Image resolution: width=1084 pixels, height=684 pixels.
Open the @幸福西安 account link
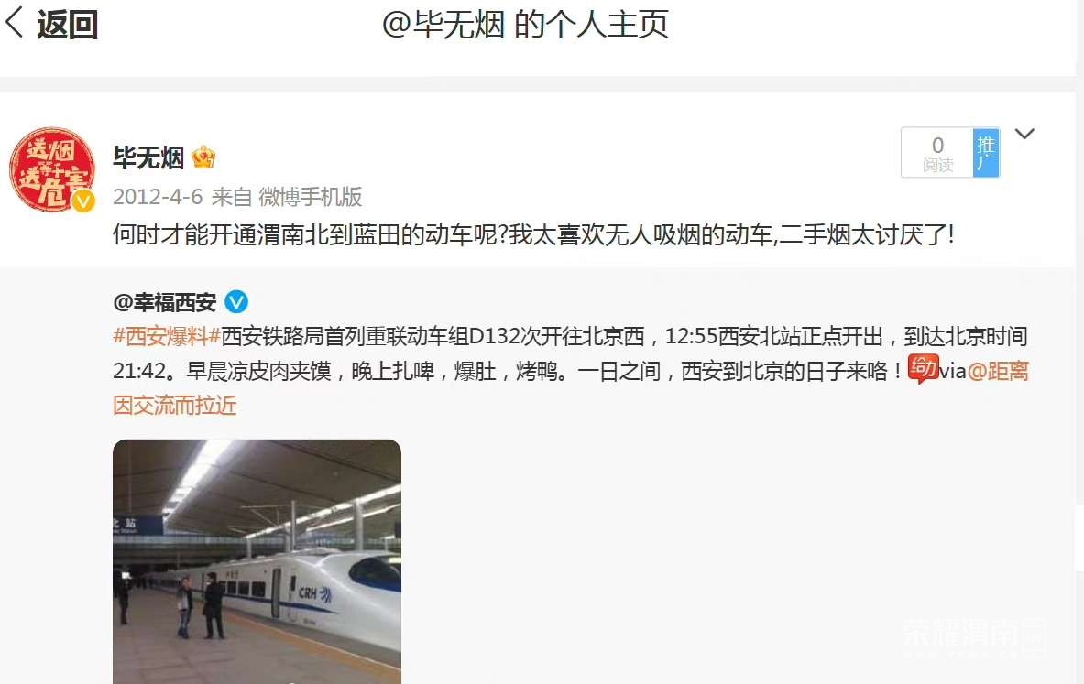165,302
